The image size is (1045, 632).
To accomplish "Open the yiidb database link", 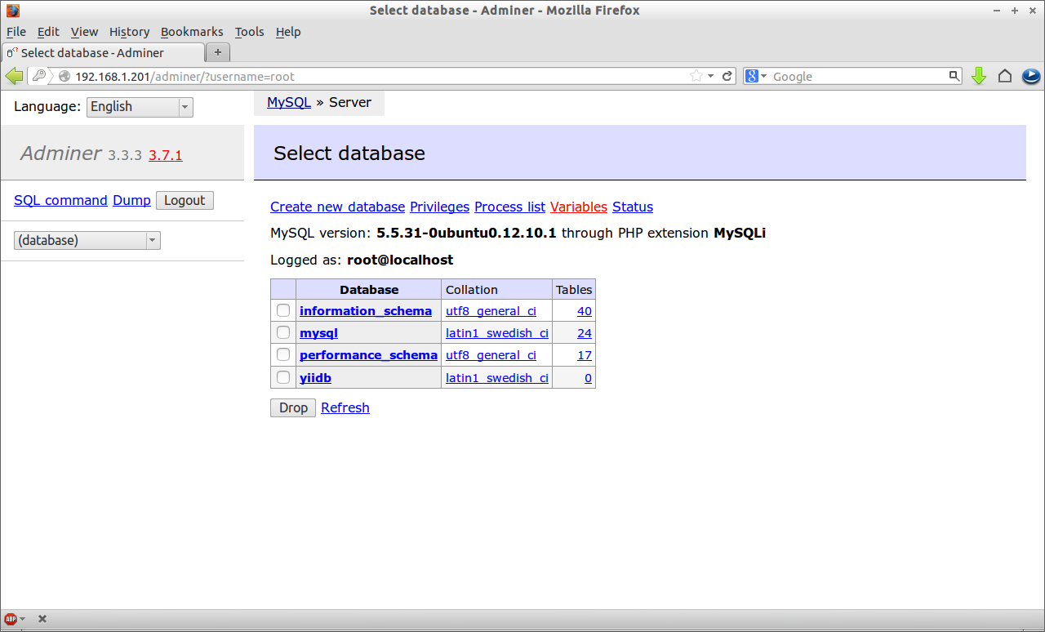I will 315,378.
